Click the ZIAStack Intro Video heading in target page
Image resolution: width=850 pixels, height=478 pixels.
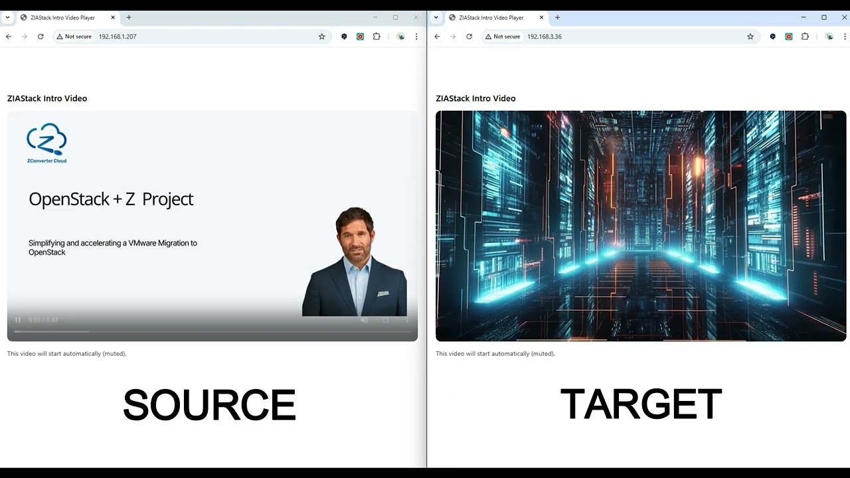pyautogui.click(x=475, y=98)
